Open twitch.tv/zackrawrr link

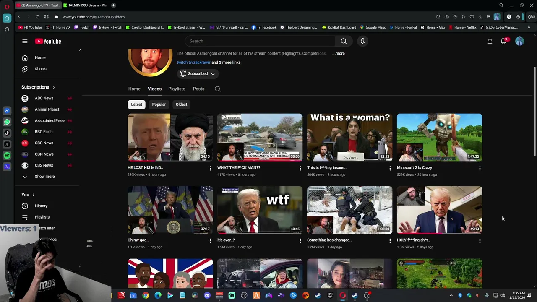(x=193, y=62)
